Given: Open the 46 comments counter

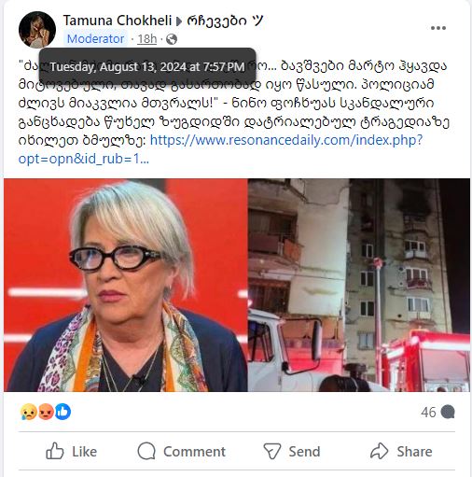Looking at the screenshot, I should coord(437,412).
